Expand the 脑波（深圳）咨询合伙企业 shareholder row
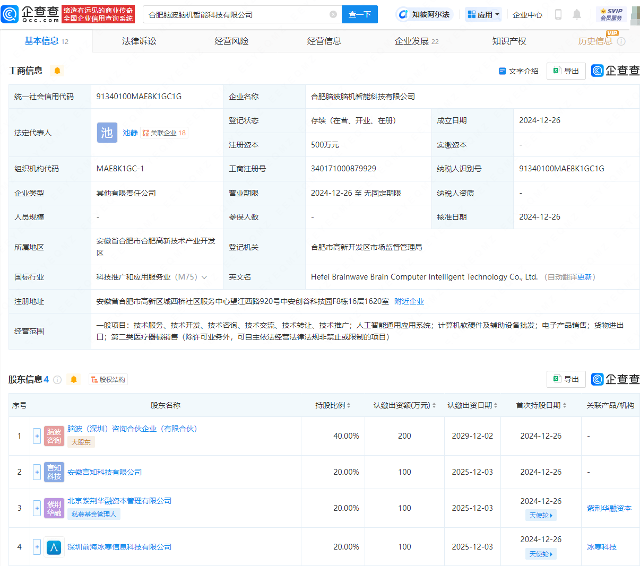 point(37,436)
